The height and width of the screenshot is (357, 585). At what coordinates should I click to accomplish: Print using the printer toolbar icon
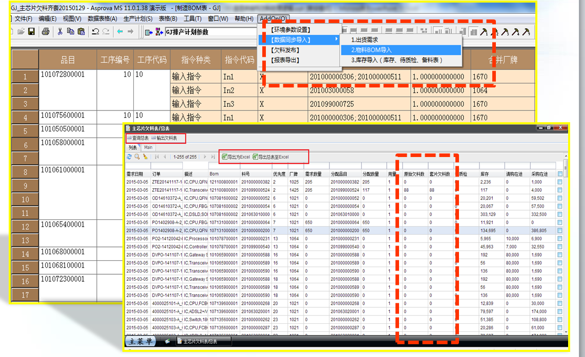tap(46, 32)
